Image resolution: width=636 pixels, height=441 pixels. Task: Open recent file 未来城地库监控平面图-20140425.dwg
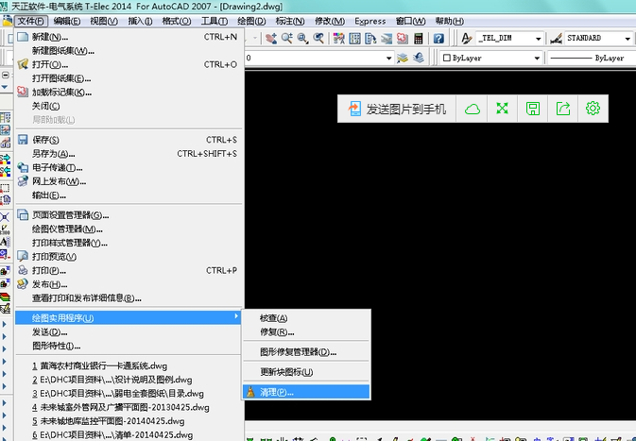[x=108, y=421]
